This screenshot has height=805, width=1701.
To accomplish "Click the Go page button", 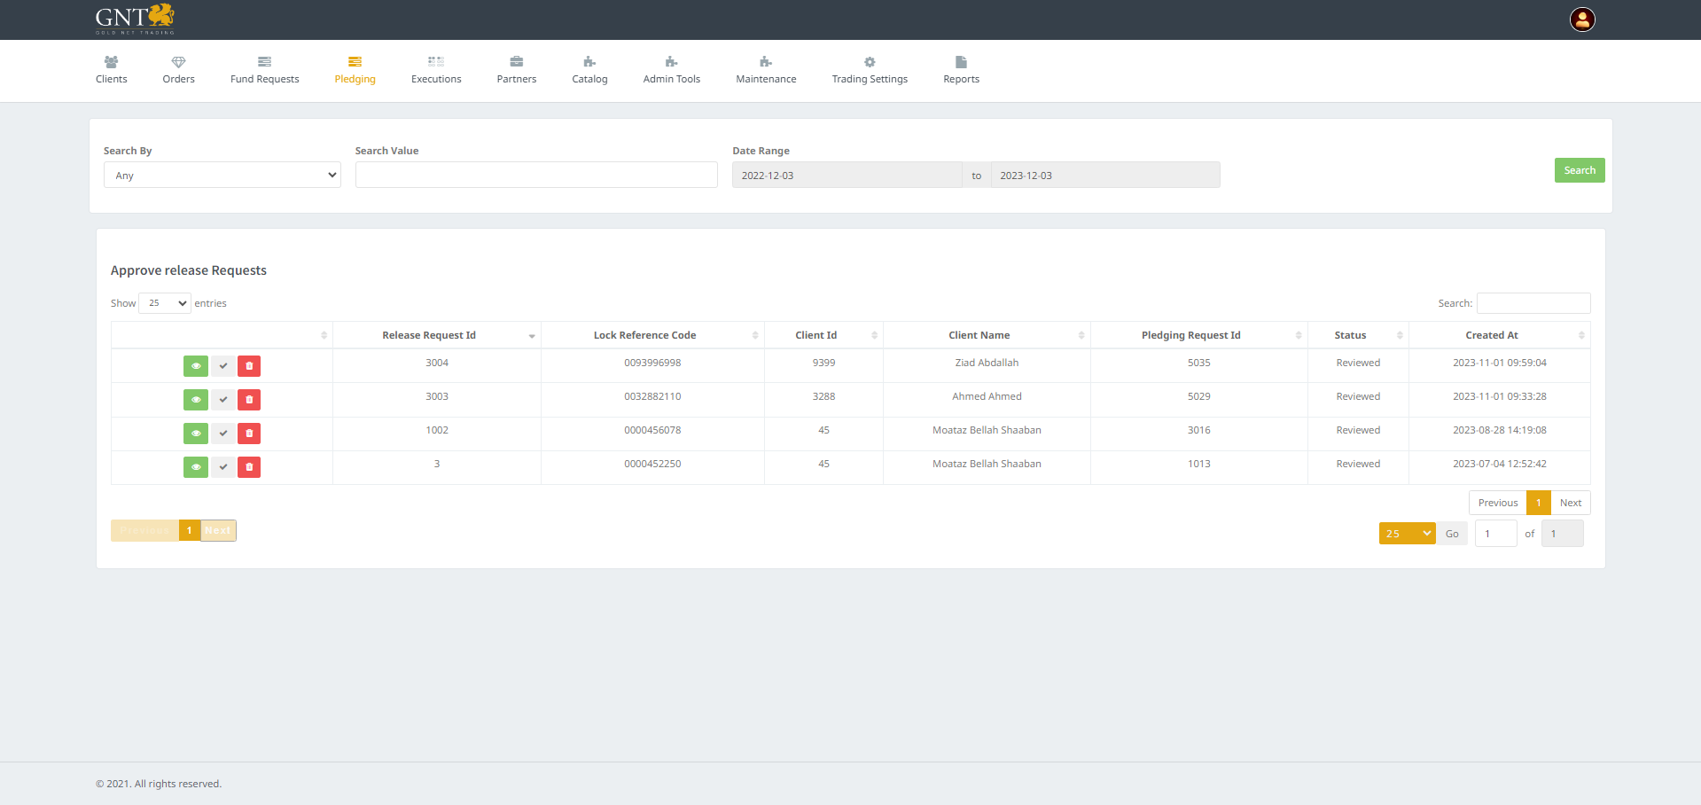I will point(1452,534).
